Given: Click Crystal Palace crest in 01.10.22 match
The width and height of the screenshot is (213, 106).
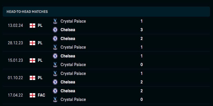Looking at the screenshot, I should (x=55, y=73).
